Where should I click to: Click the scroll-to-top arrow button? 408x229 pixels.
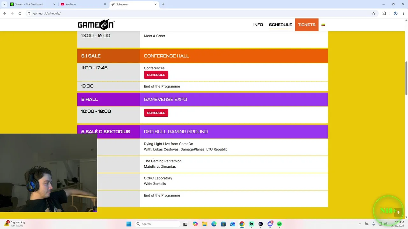pyautogui.click(x=398, y=212)
